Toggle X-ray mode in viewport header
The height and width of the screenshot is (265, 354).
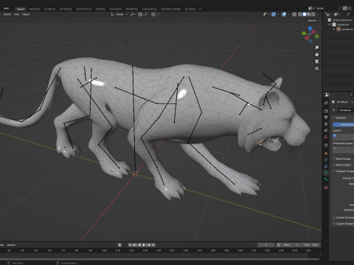(294, 15)
